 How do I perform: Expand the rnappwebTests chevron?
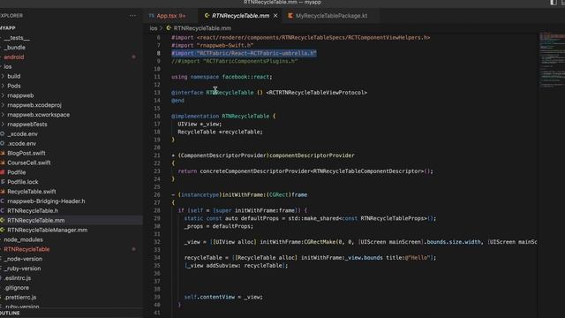pyautogui.click(x=3, y=125)
